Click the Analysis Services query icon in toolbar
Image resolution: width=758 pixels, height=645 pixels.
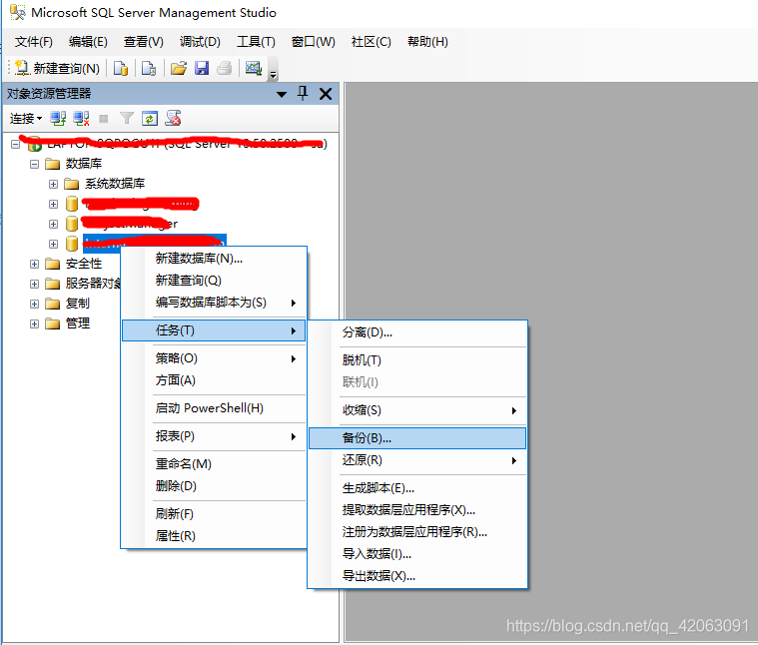[x=149, y=68]
